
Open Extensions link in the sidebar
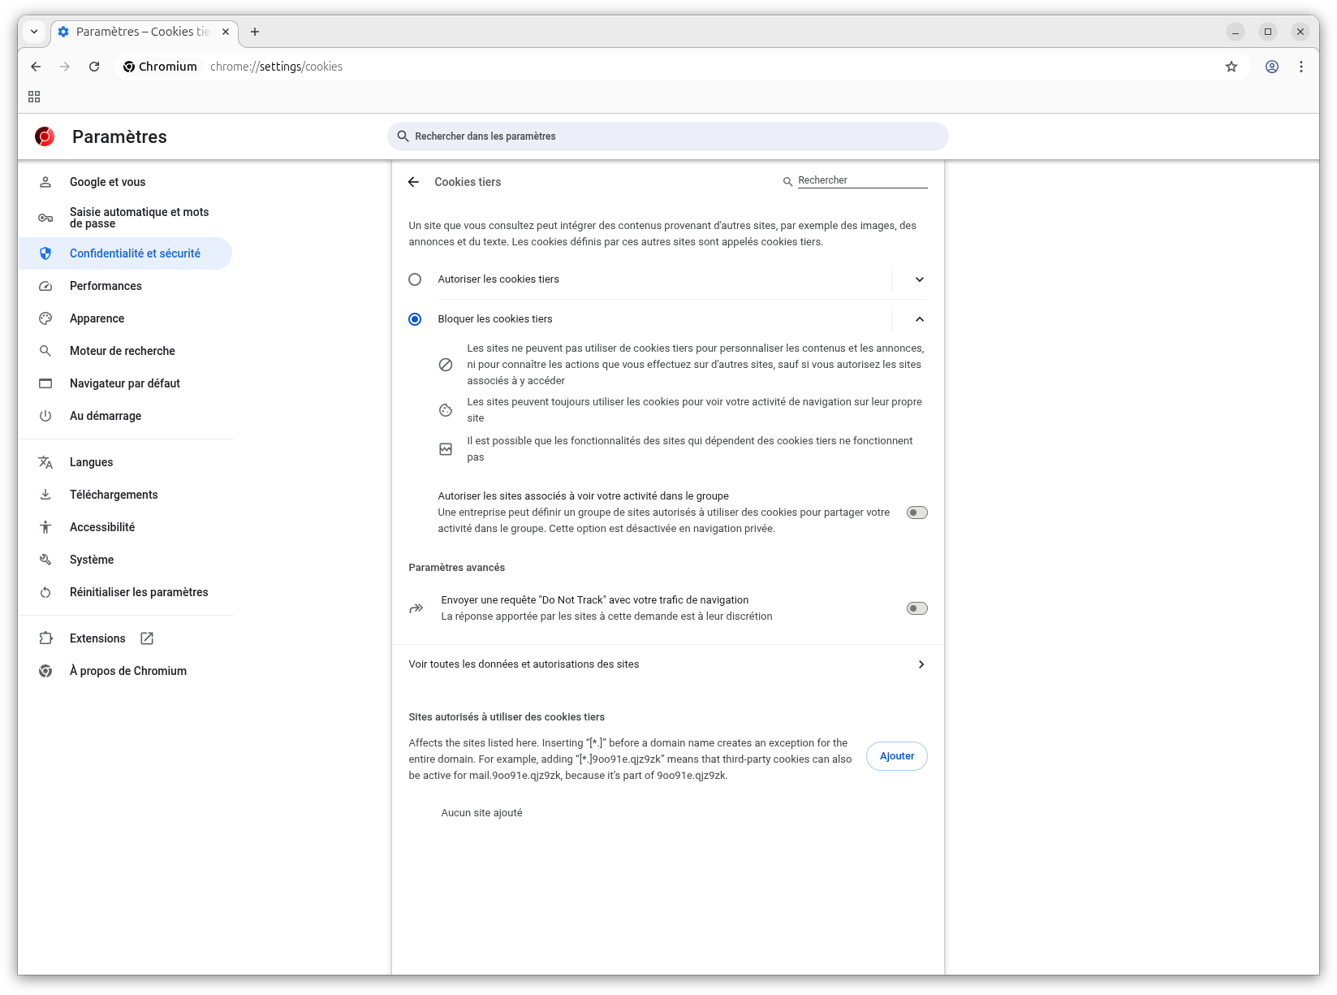97,638
